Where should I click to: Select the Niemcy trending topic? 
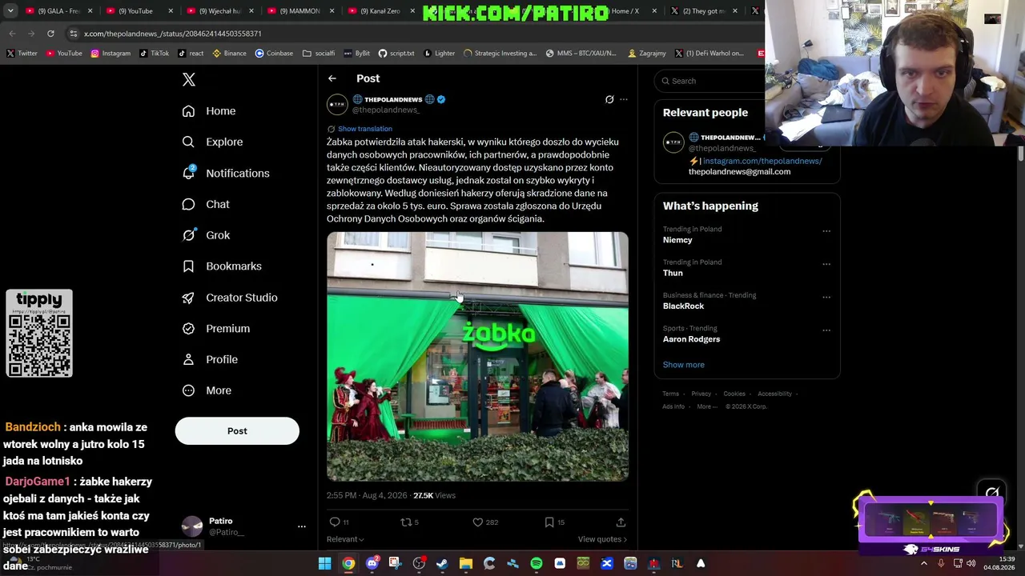click(x=677, y=240)
